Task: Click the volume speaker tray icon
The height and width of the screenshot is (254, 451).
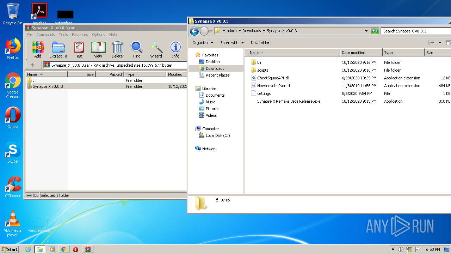Action: click(x=401, y=249)
